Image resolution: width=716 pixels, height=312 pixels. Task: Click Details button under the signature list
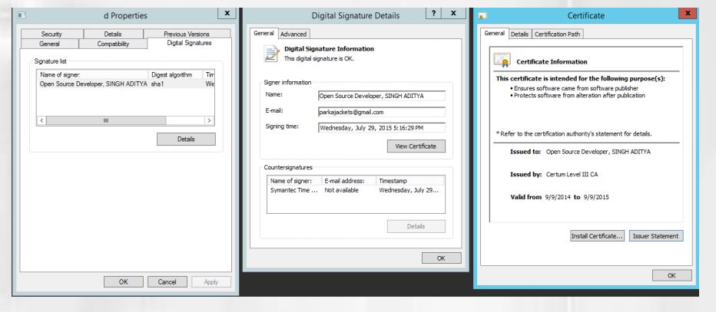(x=186, y=139)
